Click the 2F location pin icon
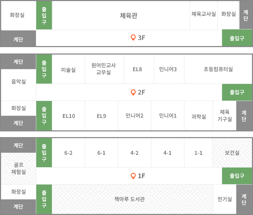Image resolution: width=253 pixels, height=215 pixels. tap(133, 92)
